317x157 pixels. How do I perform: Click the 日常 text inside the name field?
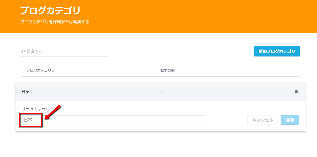click(28, 120)
